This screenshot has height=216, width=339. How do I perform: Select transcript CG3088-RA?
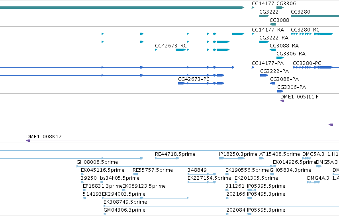[x=284, y=46]
